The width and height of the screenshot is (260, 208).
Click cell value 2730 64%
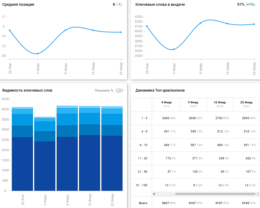[222, 118]
